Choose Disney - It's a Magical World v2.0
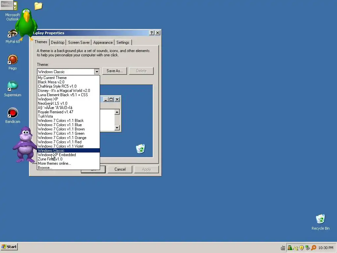The width and height of the screenshot is (337, 253). pos(68,91)
